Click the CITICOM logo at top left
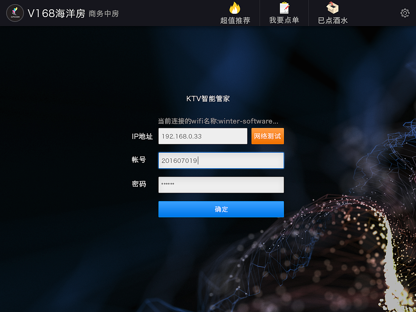 (x=15, y=13)
